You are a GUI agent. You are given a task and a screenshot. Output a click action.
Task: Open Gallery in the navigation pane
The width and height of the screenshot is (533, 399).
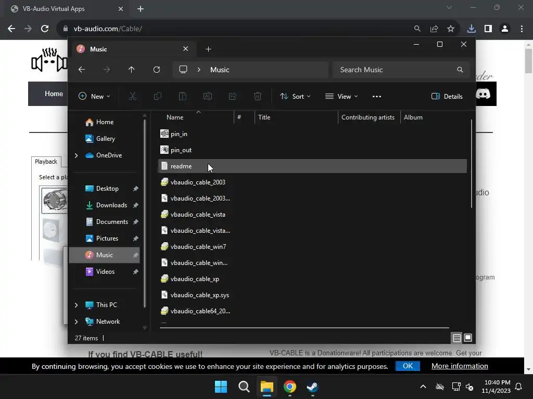point(106,139)
